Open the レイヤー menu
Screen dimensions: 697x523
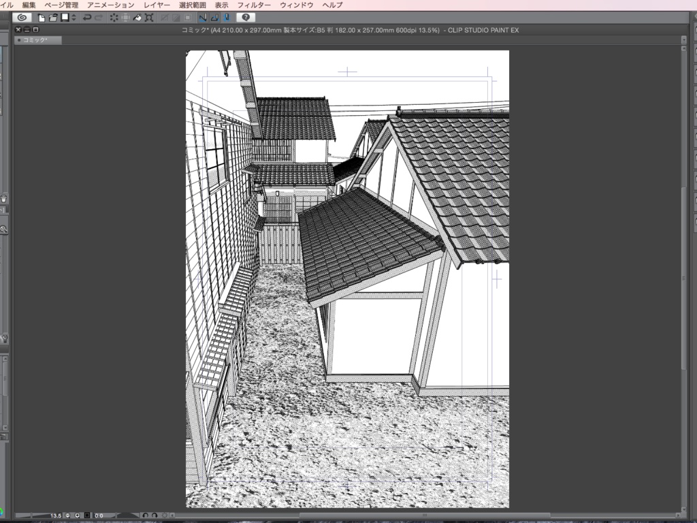(155, 4)
